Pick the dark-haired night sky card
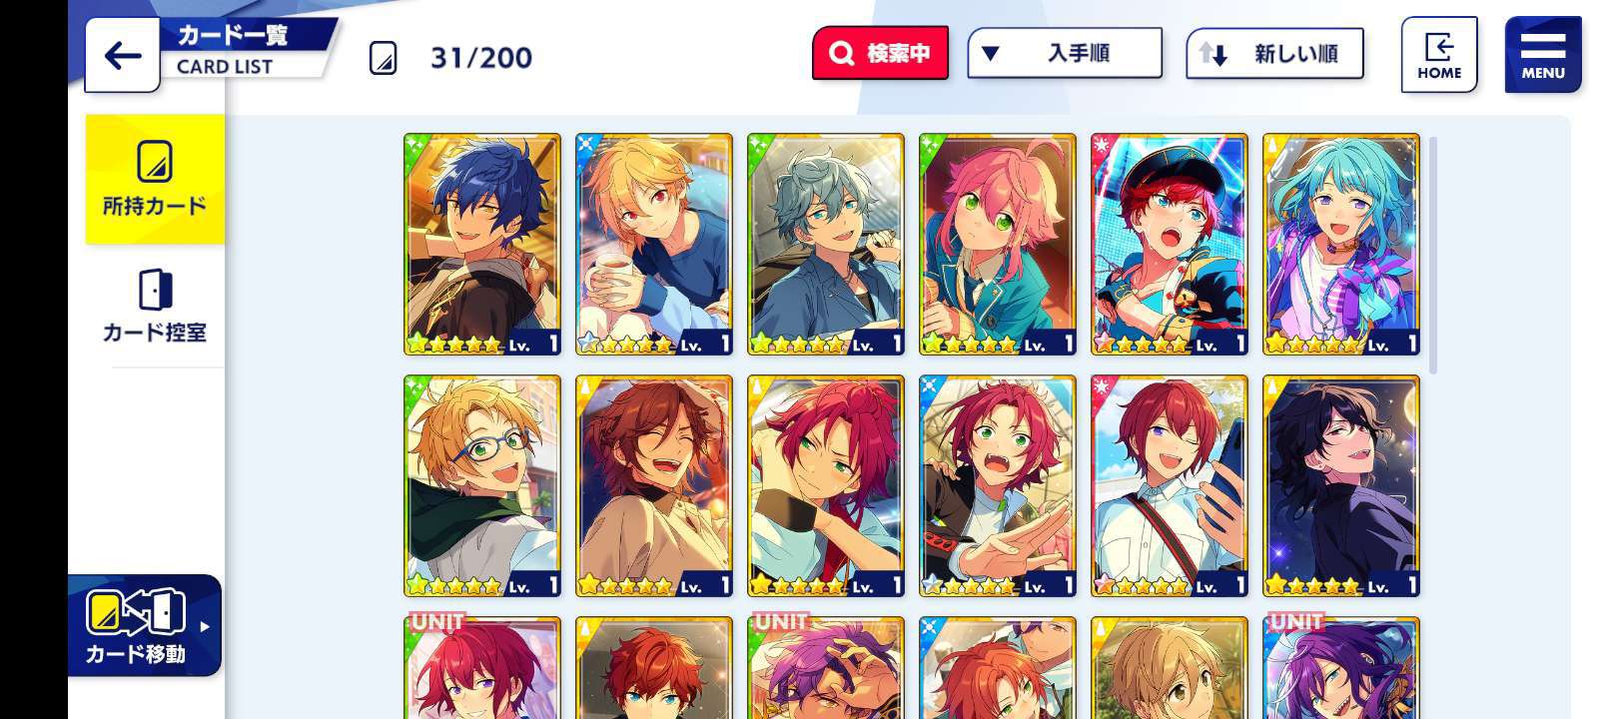The width and height of the screenshot is (1598, 719). (1341, 486)
